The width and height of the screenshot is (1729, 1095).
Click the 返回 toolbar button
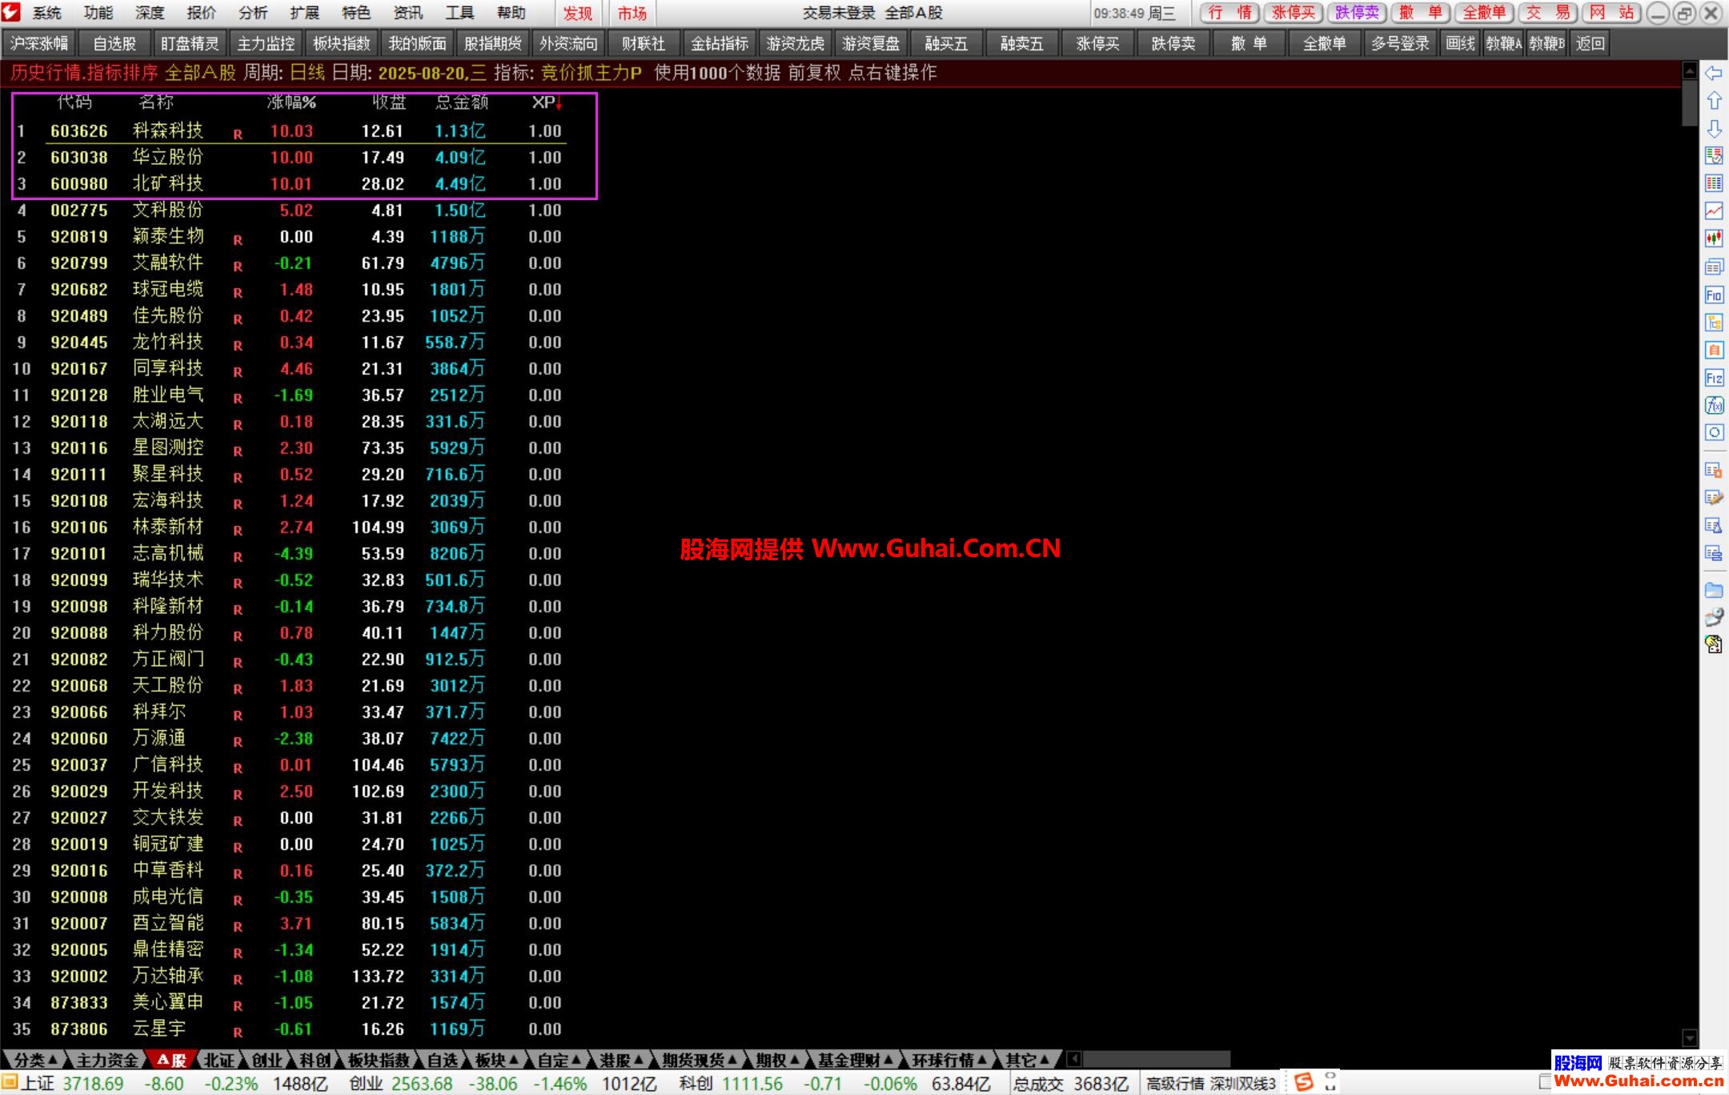click(1590, 44)
